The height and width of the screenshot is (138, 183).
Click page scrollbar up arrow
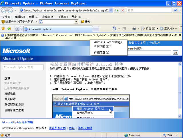(180, 64)
